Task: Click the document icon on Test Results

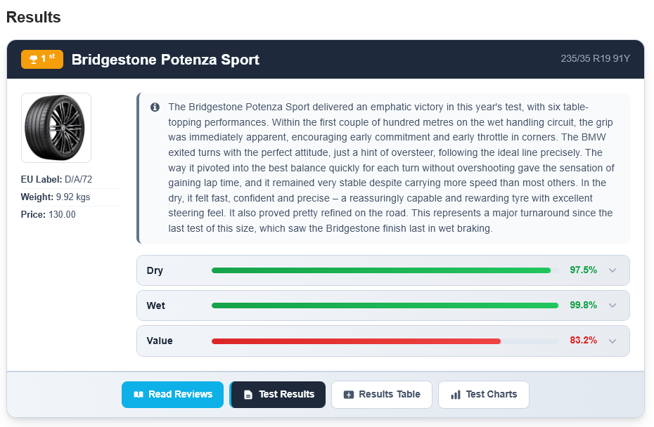Action: 248,395
